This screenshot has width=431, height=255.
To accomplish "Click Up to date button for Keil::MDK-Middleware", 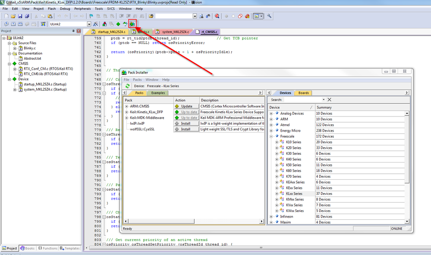I will [x=186, y=118].
